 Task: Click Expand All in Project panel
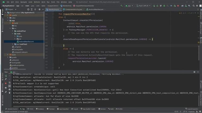point(32,9)
